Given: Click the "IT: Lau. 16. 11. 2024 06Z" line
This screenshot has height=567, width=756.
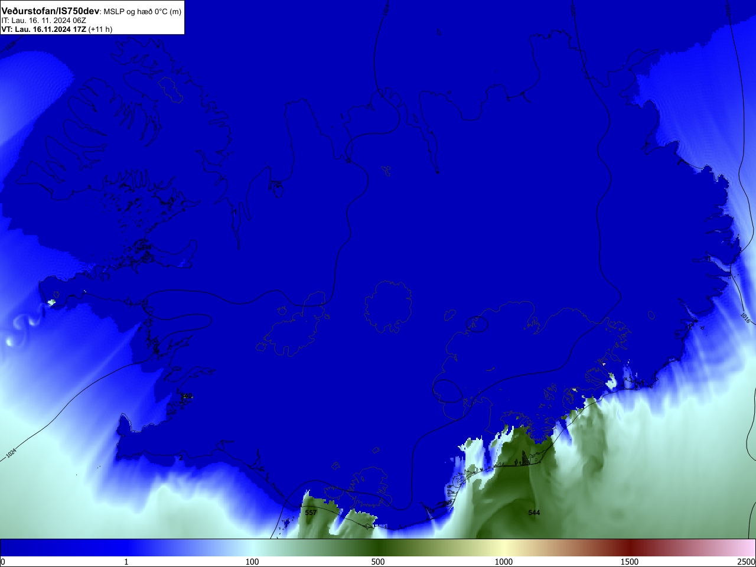Looking at the screenshot, I should pyautogui.click(x=44, y=21).
